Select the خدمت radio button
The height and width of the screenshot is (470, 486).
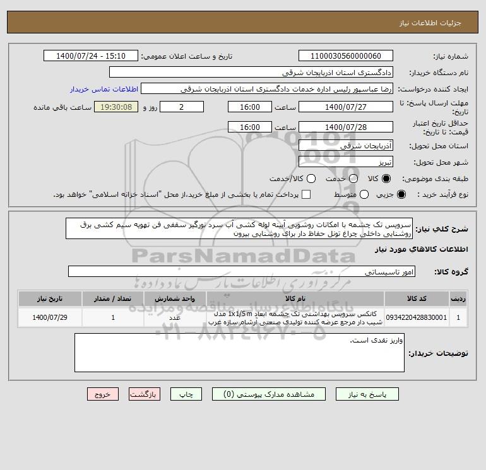point(353,179)
